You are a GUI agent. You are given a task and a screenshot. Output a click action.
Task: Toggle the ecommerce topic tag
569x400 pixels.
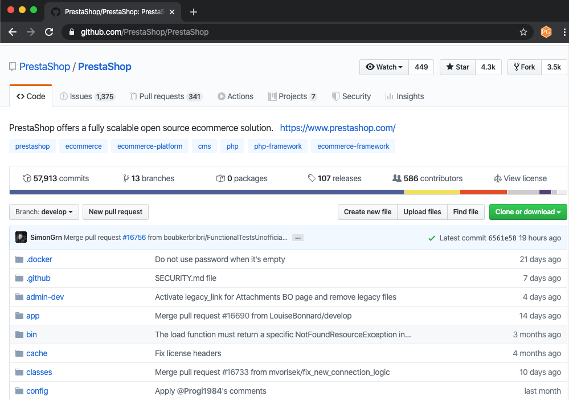(83, 146)
